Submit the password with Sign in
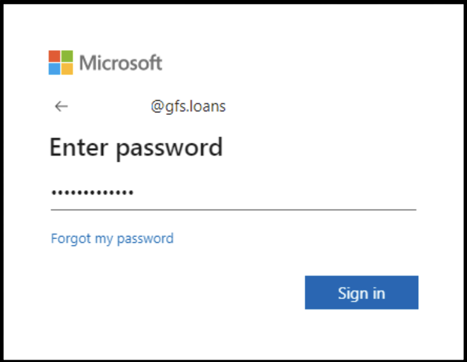 361,292
